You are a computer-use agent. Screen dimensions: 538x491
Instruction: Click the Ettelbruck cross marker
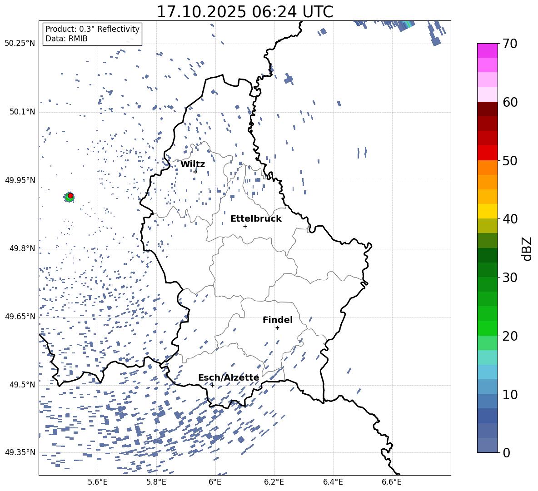click(245, 226)
